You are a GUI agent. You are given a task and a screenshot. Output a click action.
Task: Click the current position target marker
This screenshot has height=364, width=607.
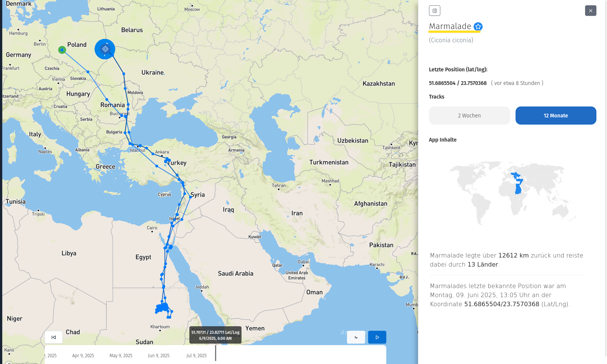[x=105, y=49]
